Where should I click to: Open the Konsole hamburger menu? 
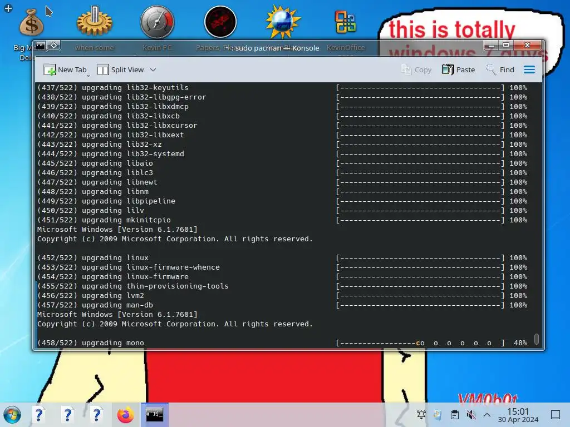529,69
